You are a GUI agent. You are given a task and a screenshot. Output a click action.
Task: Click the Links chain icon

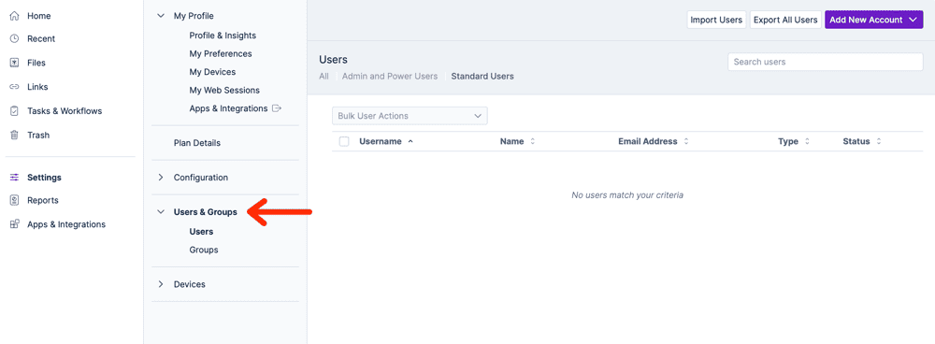click(15, 87)
